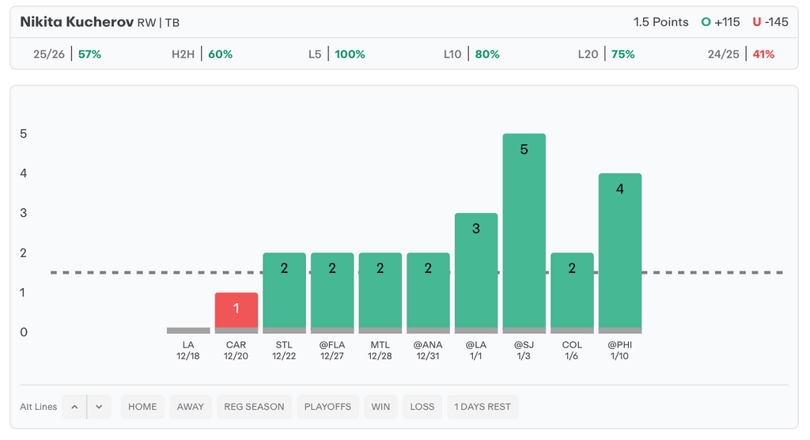Click the Alt Lines up arrow
810x440 pixels.
click(x=74, y=407)
